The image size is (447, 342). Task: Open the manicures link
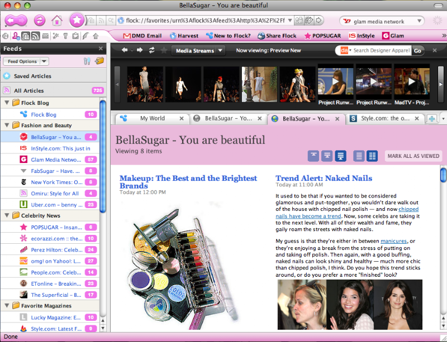pos(393,241)
